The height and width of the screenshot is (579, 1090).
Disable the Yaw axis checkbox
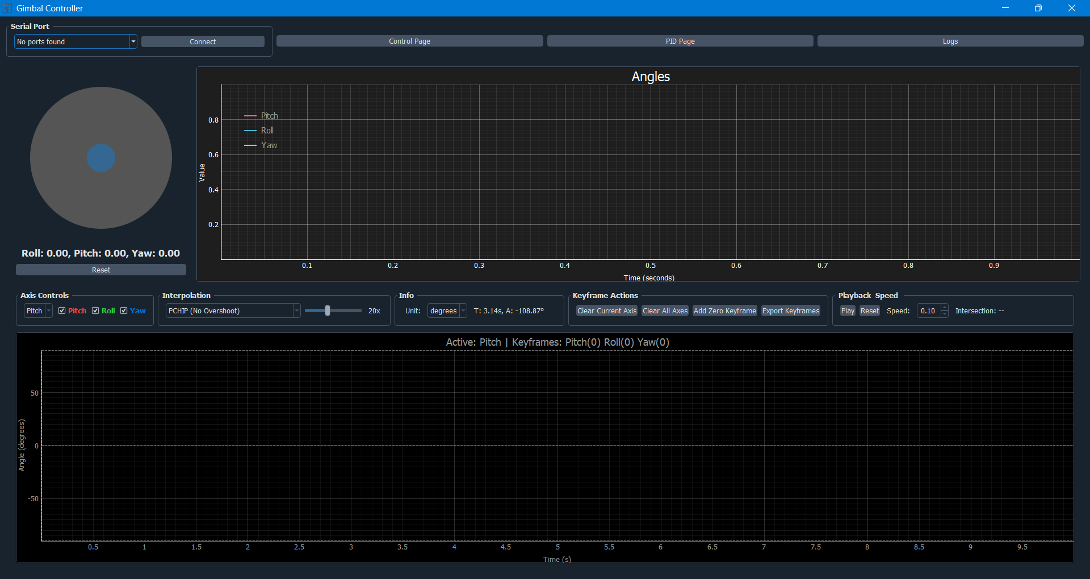tap(124, 311)
